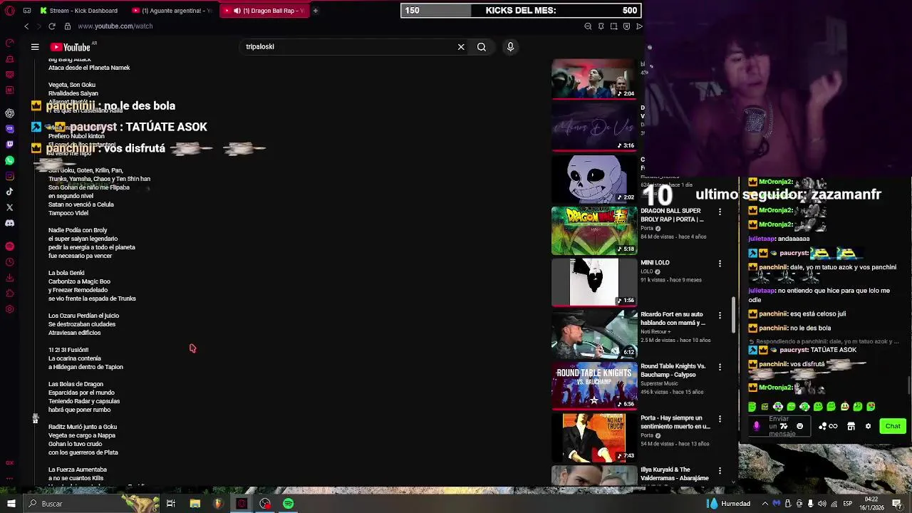The image size is (912, 513).
Task: Open TikTok in the Opera sidebar
Action: pyautogui.click(x=9, y=192)
